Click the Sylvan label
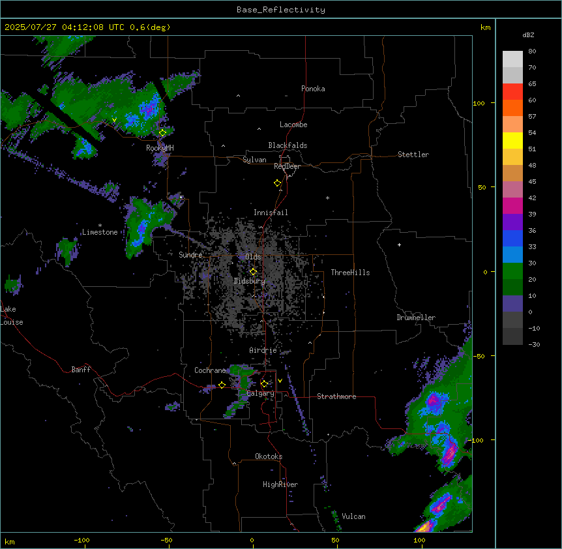Image resolution: width=562 pixels, height=549 pixels. pyautogui.click(x=254, y=160)
